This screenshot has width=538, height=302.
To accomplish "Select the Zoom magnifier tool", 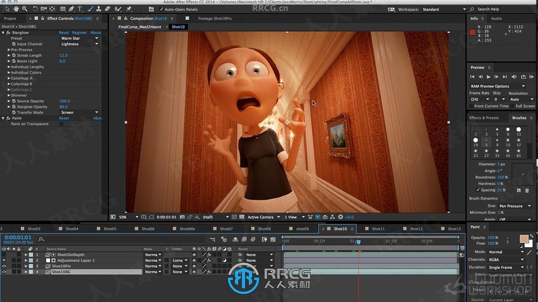I will point(25,9).
